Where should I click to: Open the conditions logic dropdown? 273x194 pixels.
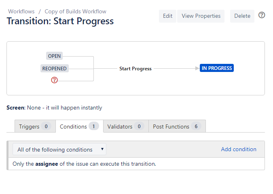[59, 149]
